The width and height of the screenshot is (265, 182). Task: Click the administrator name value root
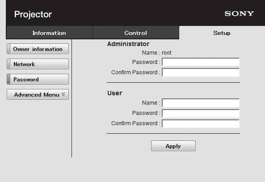pyautogui.click(x=167, y=53)
